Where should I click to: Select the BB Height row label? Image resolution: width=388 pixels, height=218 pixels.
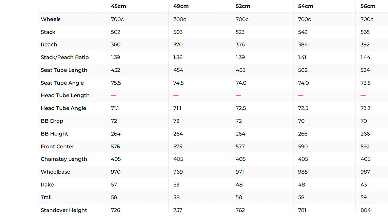coord(54,134)
